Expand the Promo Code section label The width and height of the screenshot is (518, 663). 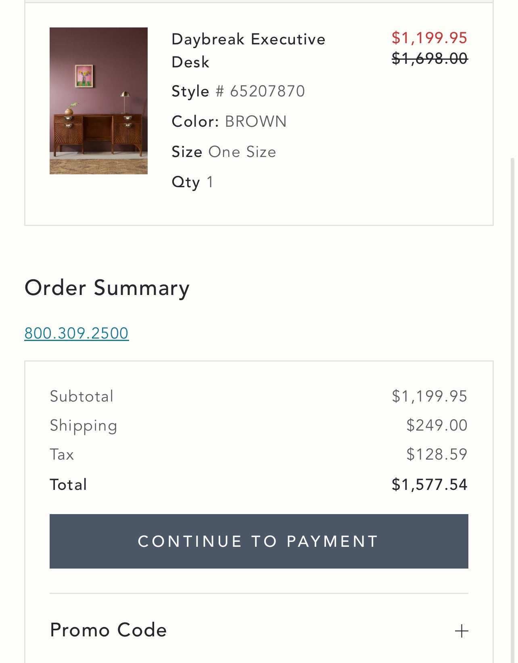(108, 630)
